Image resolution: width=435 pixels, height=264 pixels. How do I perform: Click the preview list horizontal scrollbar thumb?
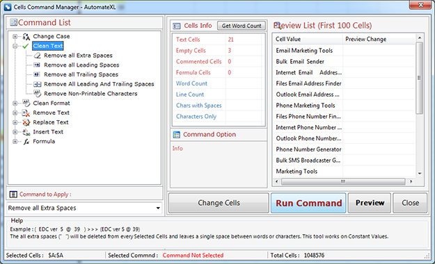(343, 181)
